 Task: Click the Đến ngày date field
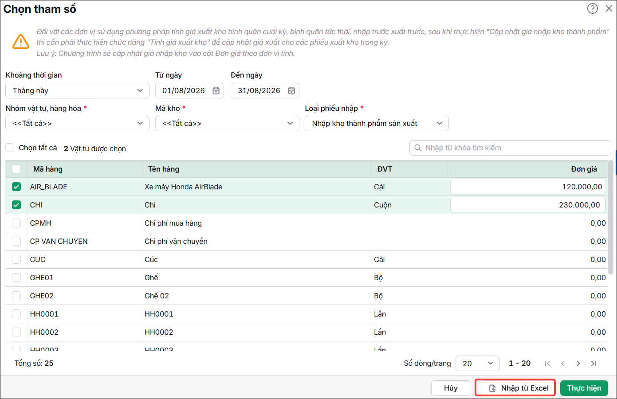[265, 90]
